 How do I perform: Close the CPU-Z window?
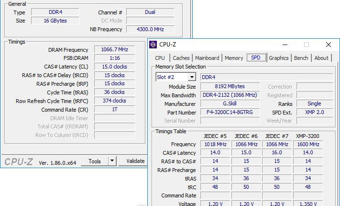[x=329, y=45]
